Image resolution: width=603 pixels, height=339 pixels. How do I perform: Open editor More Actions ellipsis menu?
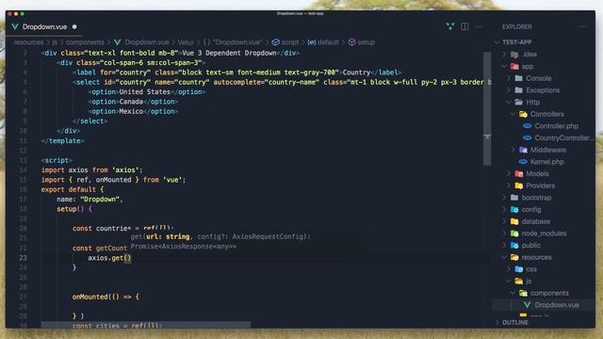pyautogui.click(x=479, y=26)
